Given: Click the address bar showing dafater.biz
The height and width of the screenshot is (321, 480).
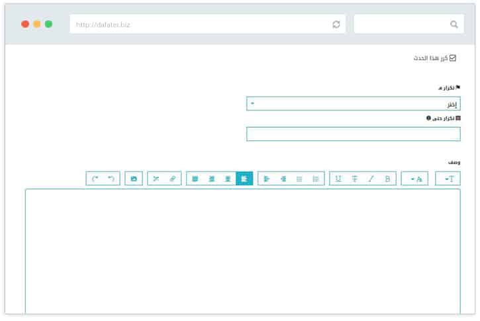Looking at the screenshot, I should (199, 24).
